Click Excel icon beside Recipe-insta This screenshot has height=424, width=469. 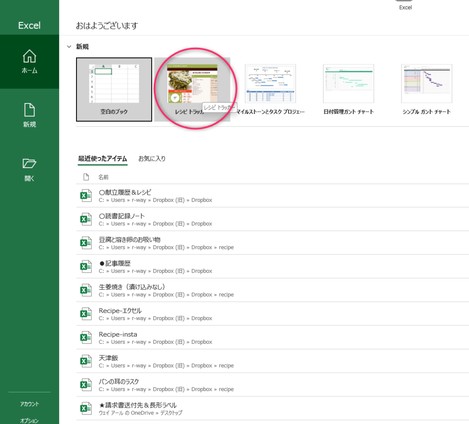pos(86,338)
